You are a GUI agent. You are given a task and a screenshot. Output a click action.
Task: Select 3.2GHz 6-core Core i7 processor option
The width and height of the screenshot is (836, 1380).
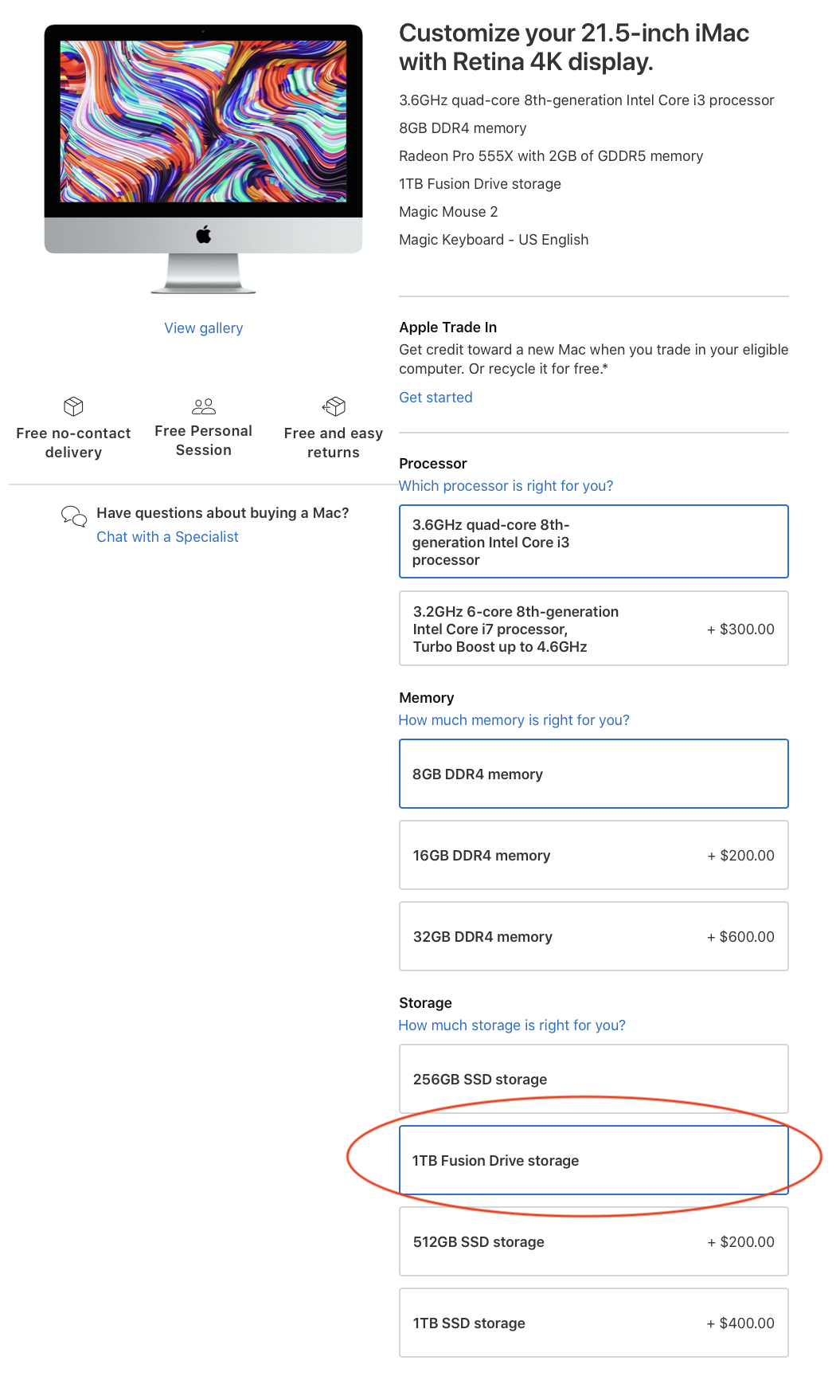click(x=594, y=629)
